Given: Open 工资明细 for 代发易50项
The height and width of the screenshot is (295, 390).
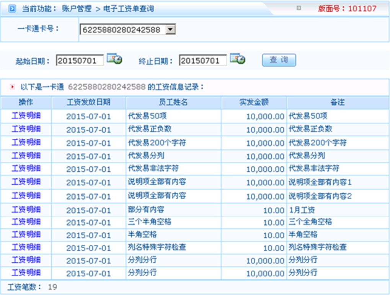Looking at the screenshot, I should (x=26, y=116).
